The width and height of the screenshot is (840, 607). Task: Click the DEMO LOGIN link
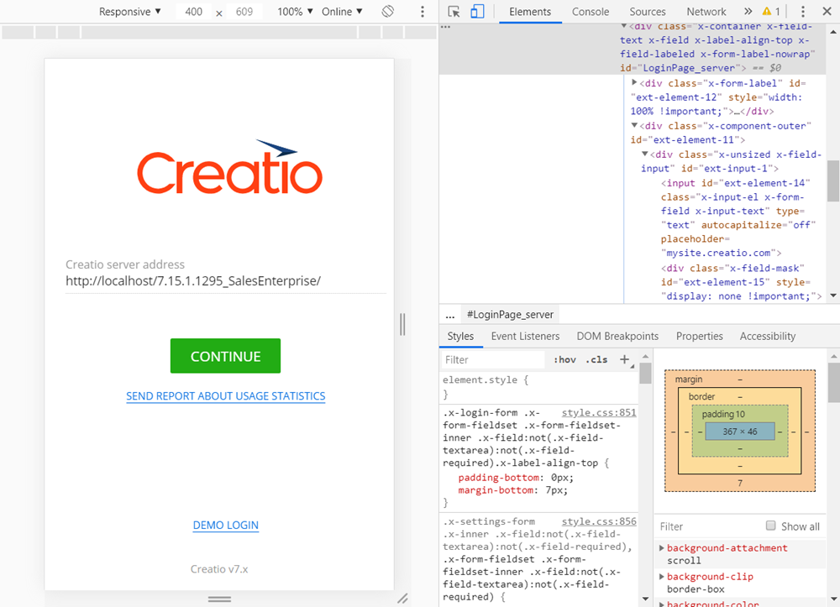coord(225,525)
